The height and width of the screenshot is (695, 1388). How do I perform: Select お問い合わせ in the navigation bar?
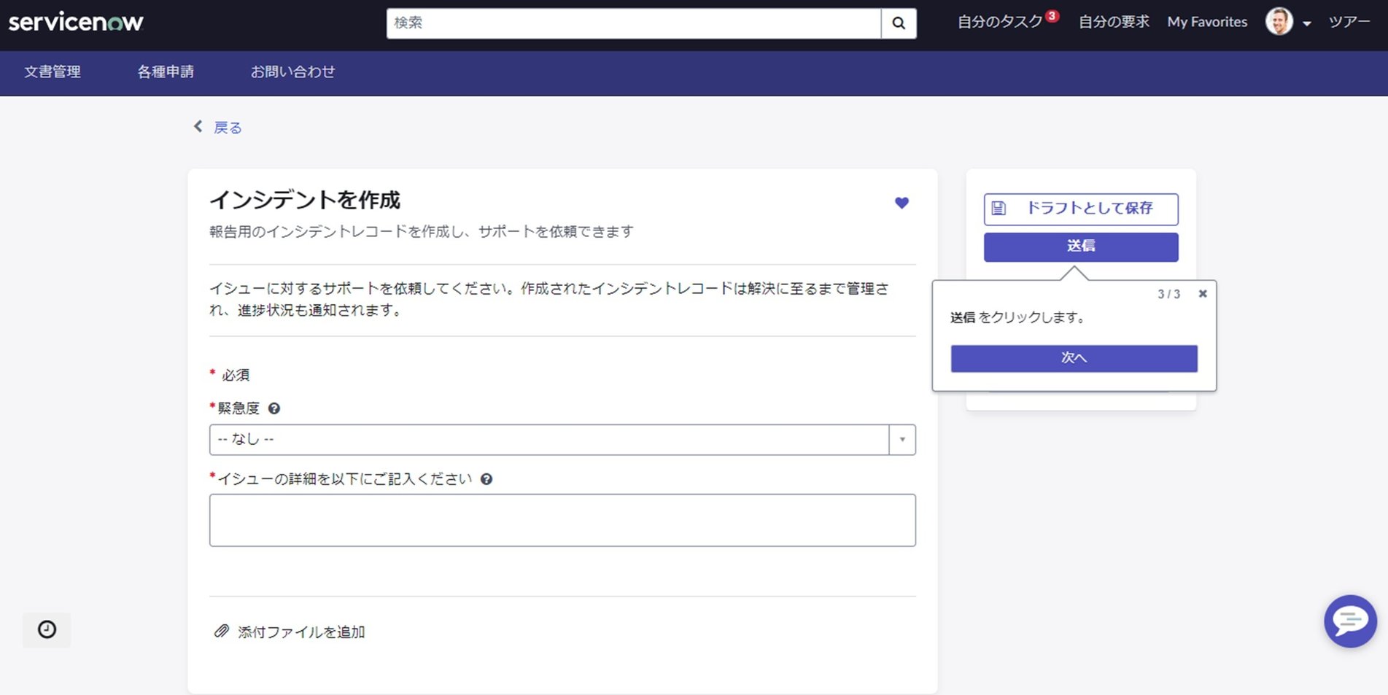point(292,72)
